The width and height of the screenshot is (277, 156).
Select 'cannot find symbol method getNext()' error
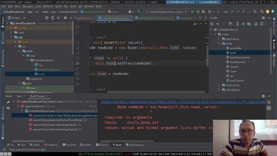pos(55,125)
